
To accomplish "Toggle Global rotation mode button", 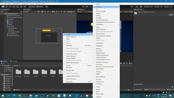I will [x=40, y=7].
